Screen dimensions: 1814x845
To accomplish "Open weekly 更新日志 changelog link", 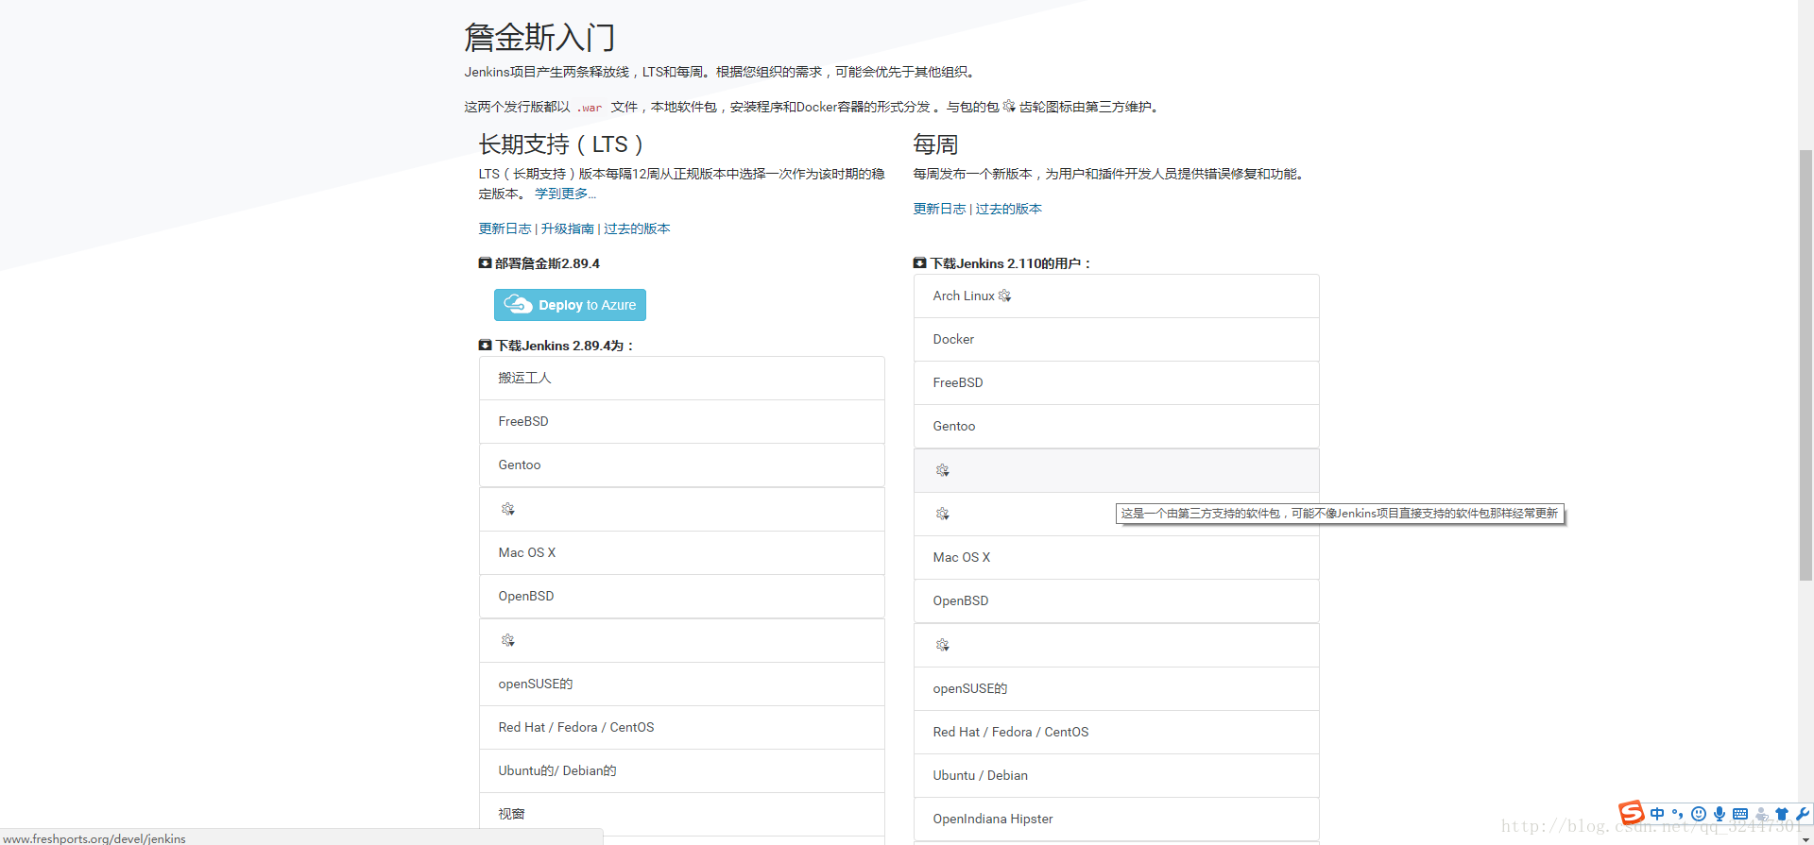I will (x=939, y=209).
